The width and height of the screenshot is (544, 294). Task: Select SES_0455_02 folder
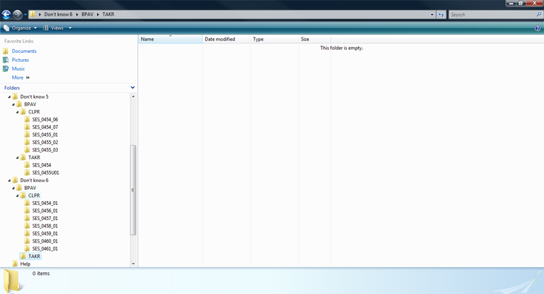[45, 143]
